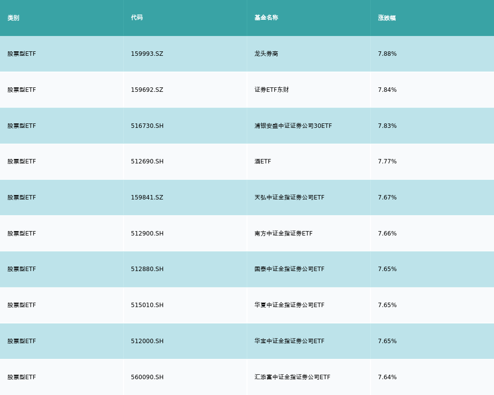Click 股票型ETF in the 516730.SH row
The image size is (494, 395).
(22, 126)
